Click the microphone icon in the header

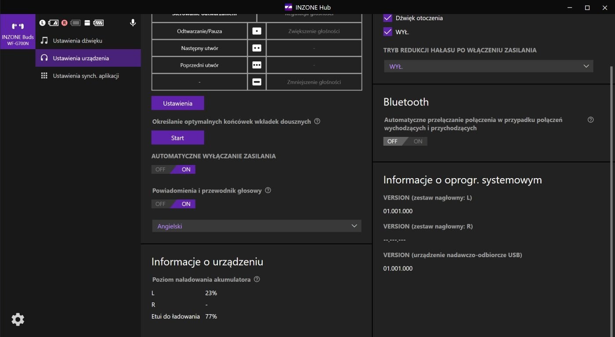133,23
